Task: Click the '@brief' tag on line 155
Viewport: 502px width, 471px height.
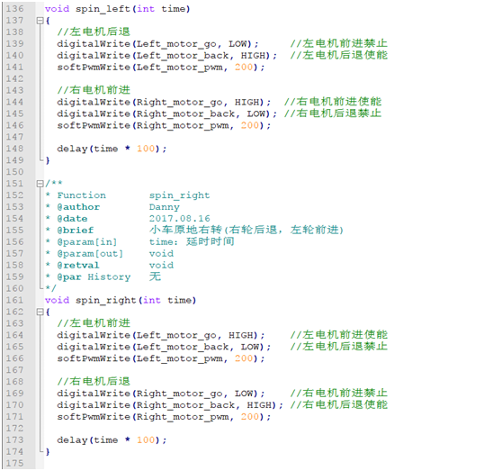Action: pyautogui.click(x=76, y=231)
